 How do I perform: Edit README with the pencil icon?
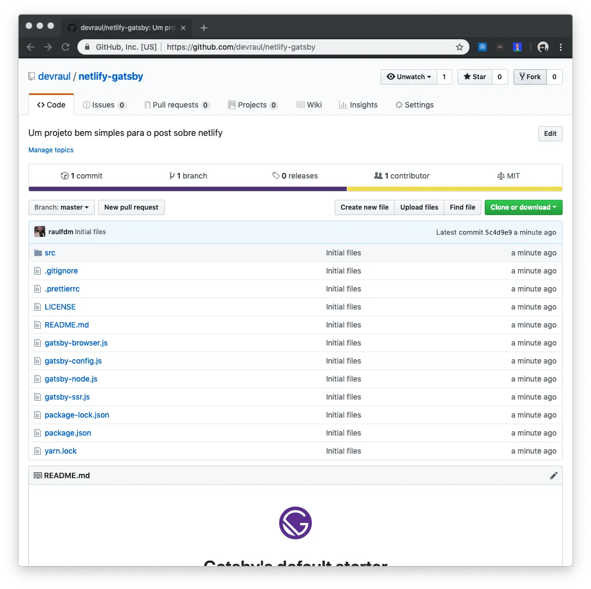[553, 475]
